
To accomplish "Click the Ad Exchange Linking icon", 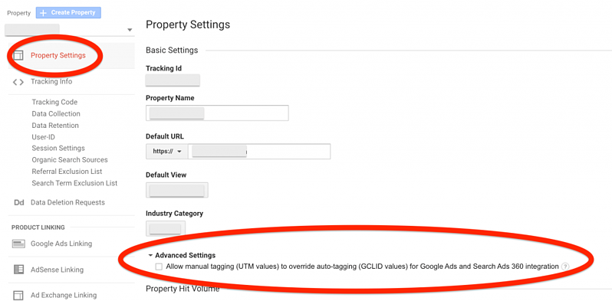I will pos(18,295).
